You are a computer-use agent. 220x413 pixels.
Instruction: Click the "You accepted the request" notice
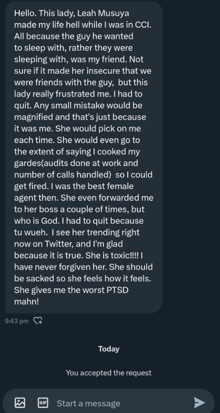coord(109,373)
